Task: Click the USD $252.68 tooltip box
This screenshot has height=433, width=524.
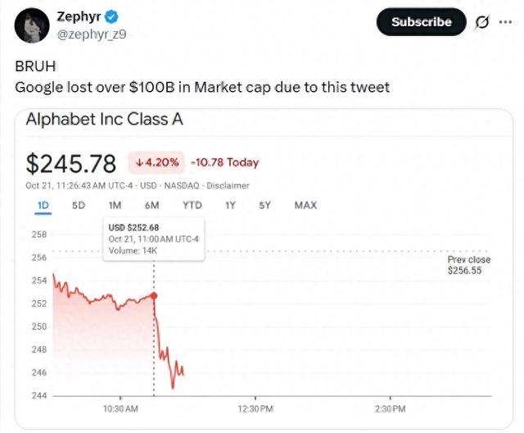Action: click(x=153, y=239)
